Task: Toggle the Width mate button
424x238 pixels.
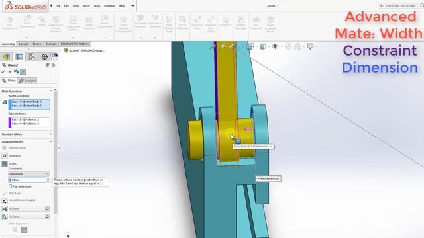Action: (5, 164)
